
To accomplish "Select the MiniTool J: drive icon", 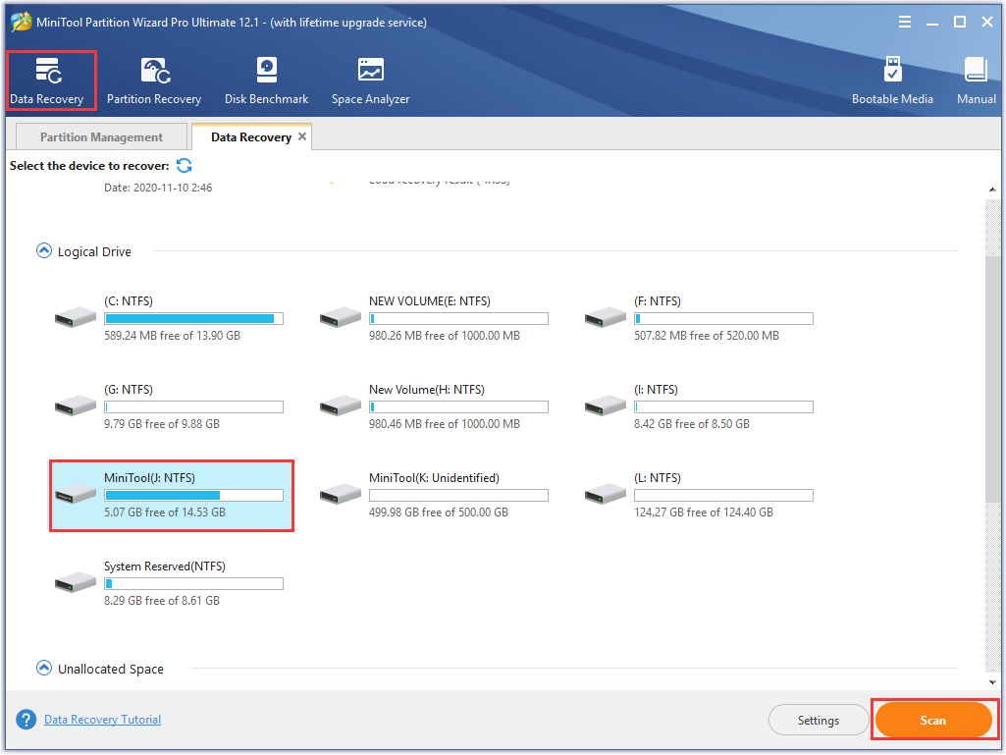I will click(x=75, y=495).
